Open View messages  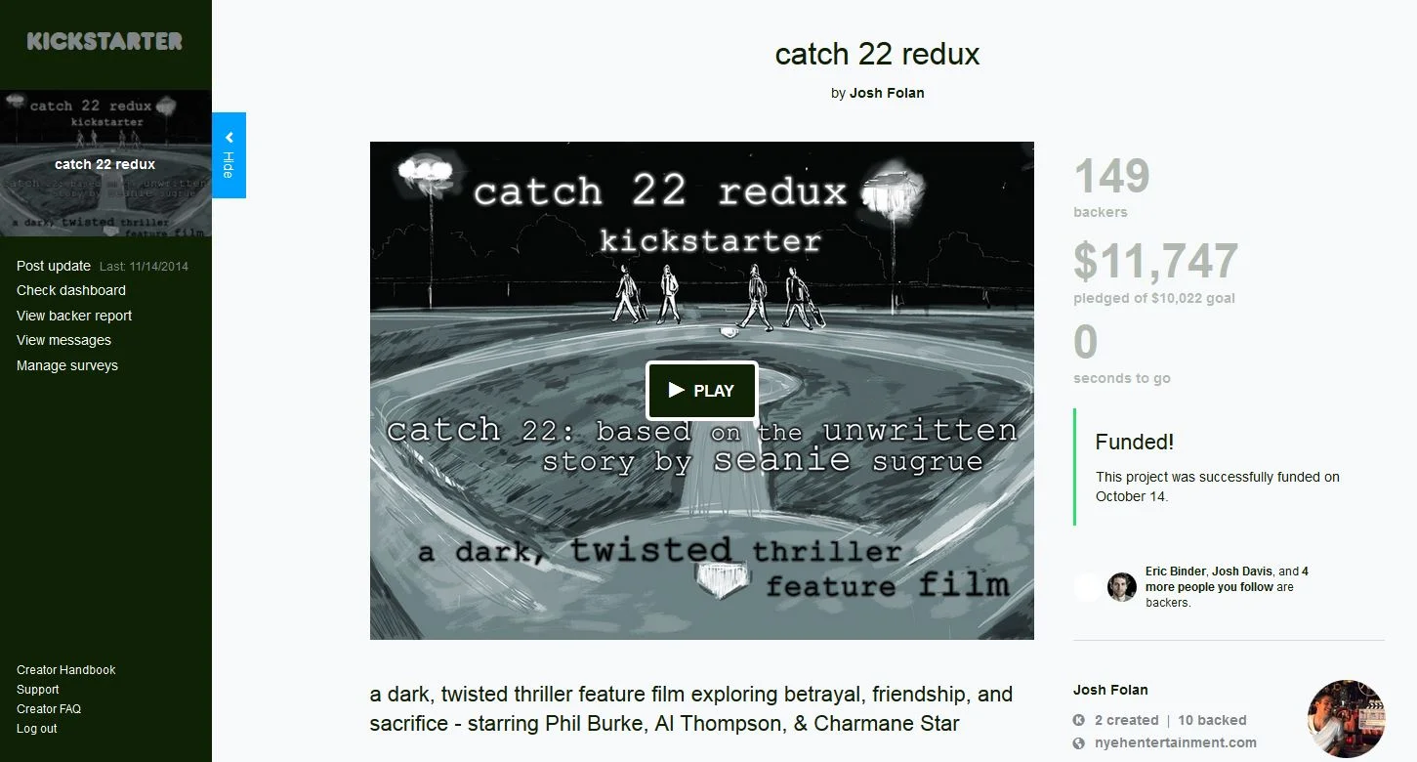click(x=63, y=340)
